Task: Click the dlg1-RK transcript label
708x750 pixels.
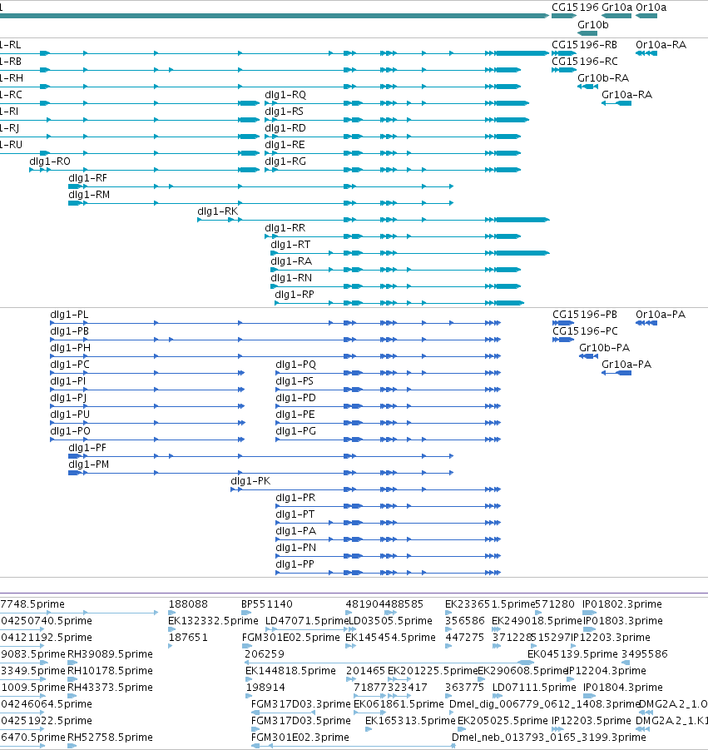Action: [x=217, y=211]
